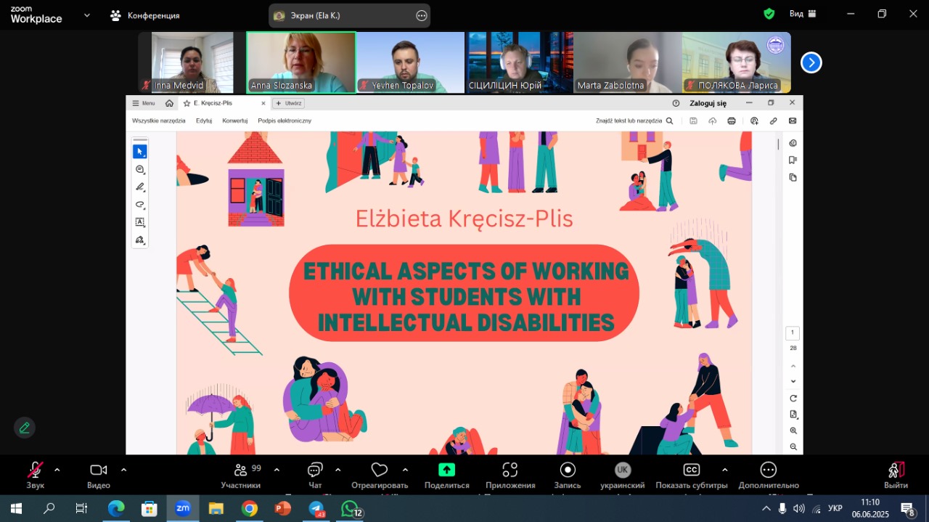The image size is (929, 522).
Task: Unmute the microphone with Звук
Action: click(35, 470)
